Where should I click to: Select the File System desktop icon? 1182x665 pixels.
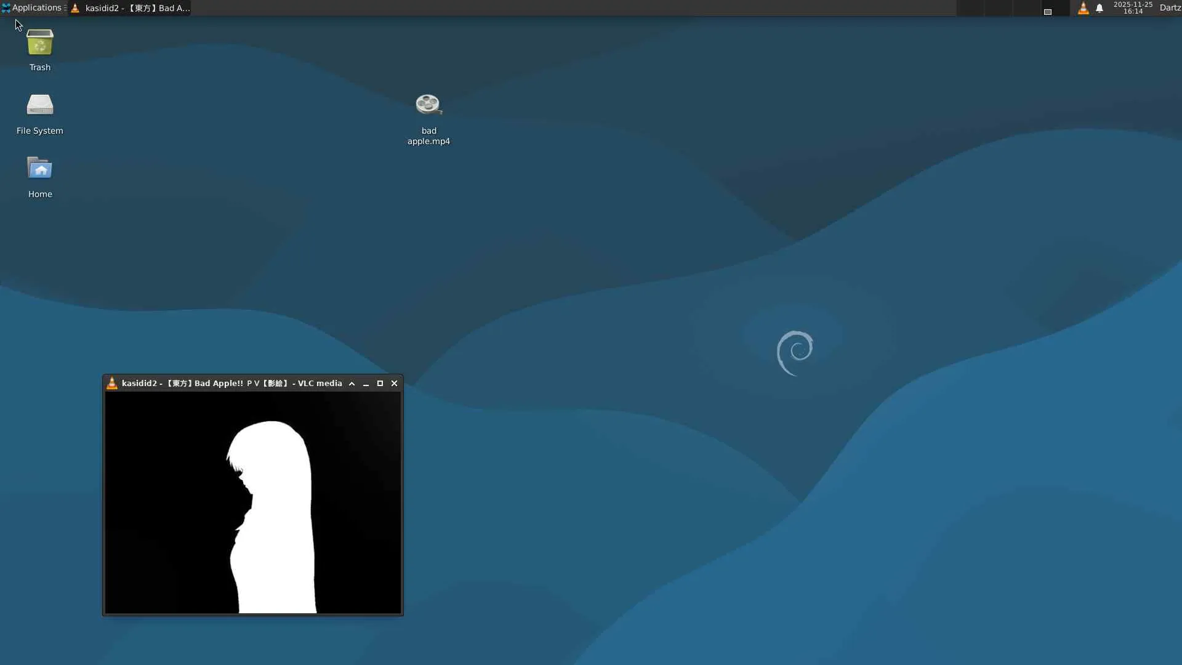(x=40, y=113)
